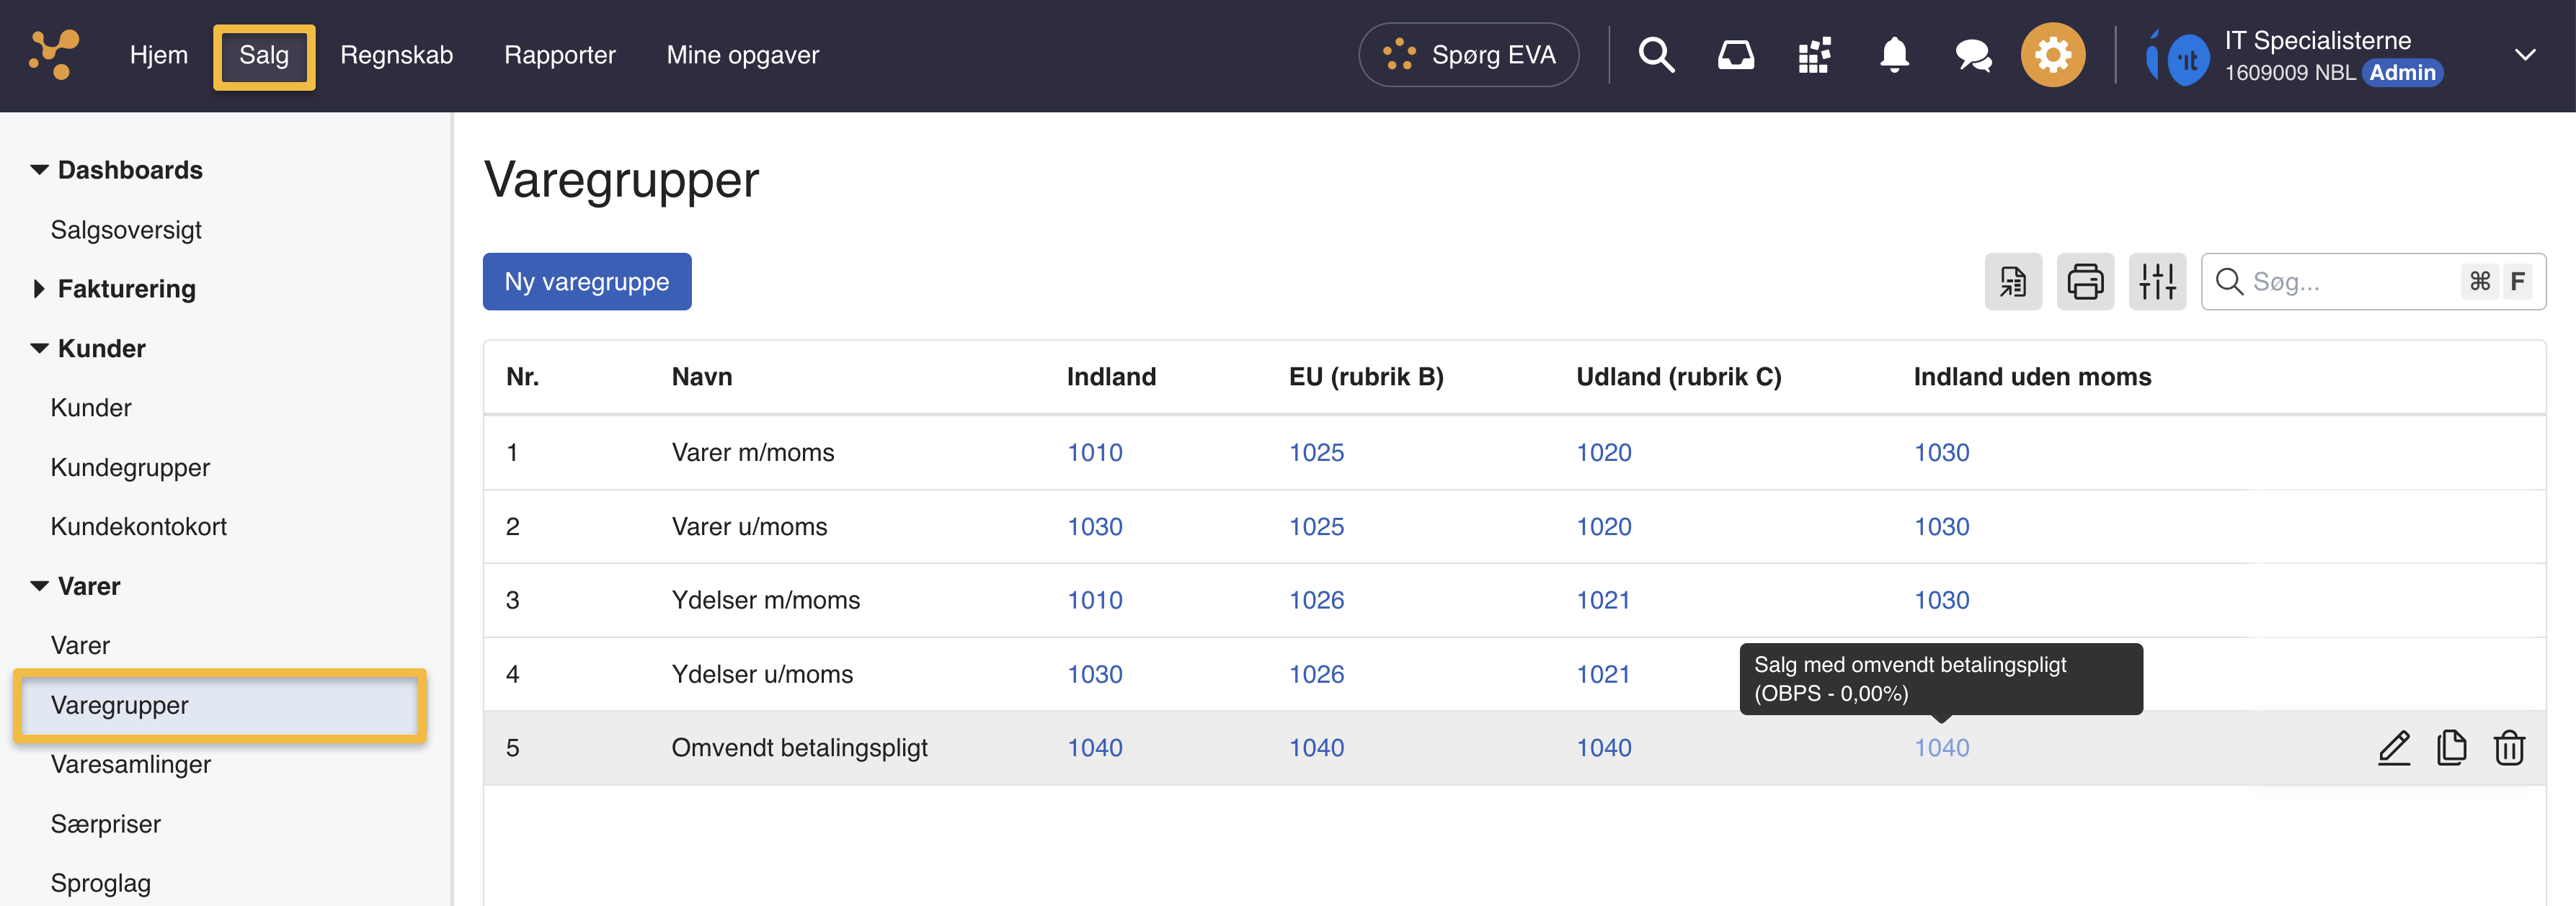Focus the Søg... search field
This screenshot has width=2576, height=906.
[x=2373, y=282]
